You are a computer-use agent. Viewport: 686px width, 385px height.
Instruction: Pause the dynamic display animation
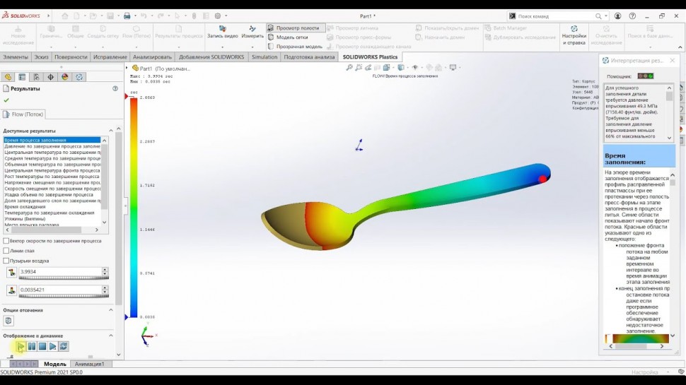pos(32,346)
